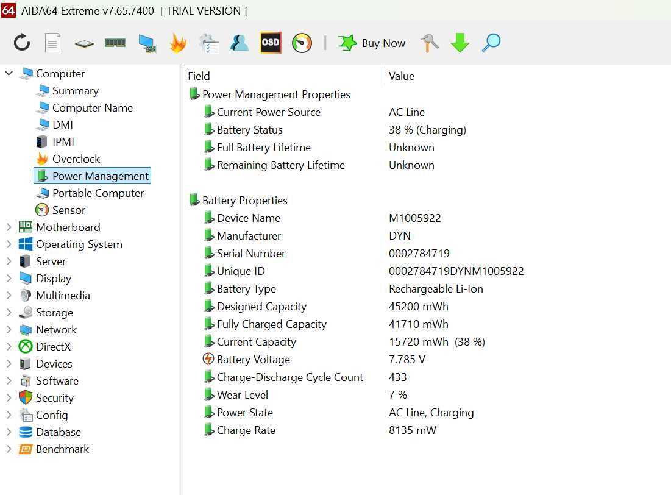Expand the Multimedia node
The image size is (671, 495).
tap(9, 296)
